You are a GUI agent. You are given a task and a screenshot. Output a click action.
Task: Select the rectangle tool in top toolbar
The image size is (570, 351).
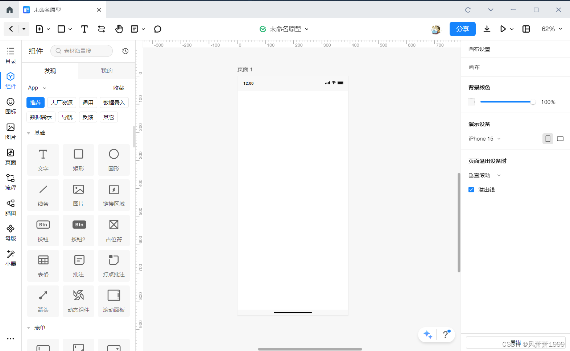coord(61,29)
